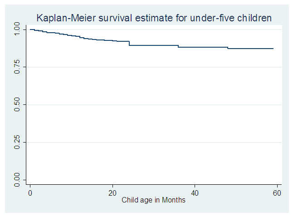The image size is (293, 217).
Task: Click the x-axis tick label 20
Action: 112,193
